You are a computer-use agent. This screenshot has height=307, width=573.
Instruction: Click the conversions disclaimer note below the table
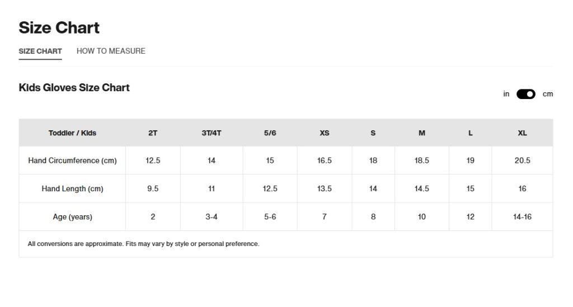[x=143, y=244]
